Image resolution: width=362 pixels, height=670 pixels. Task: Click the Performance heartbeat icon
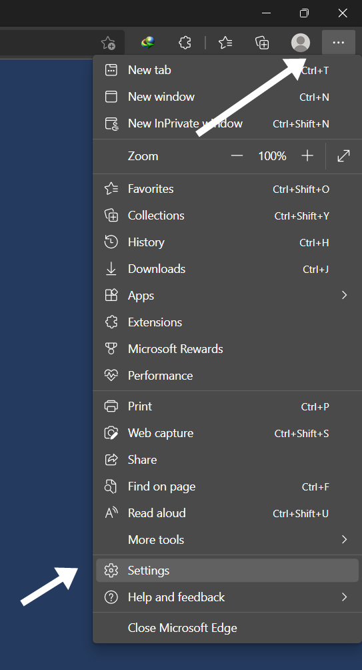[111, 376]
